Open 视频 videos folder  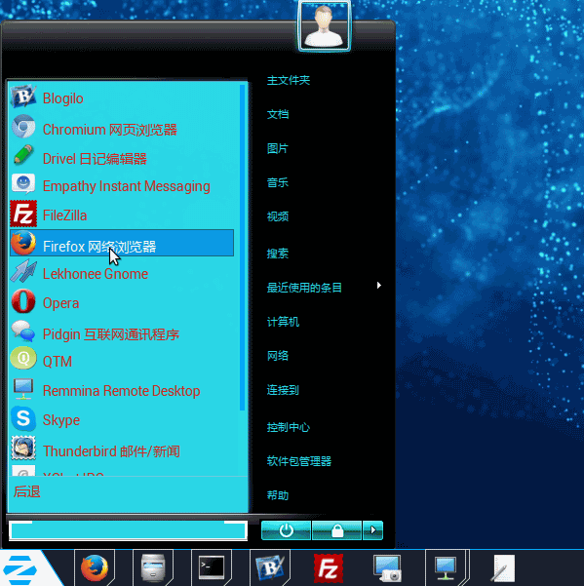[x=278, y=216]
